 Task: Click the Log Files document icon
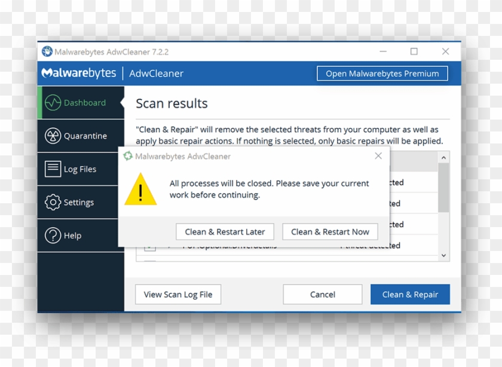pyautogui.click(x=53, y=169)
